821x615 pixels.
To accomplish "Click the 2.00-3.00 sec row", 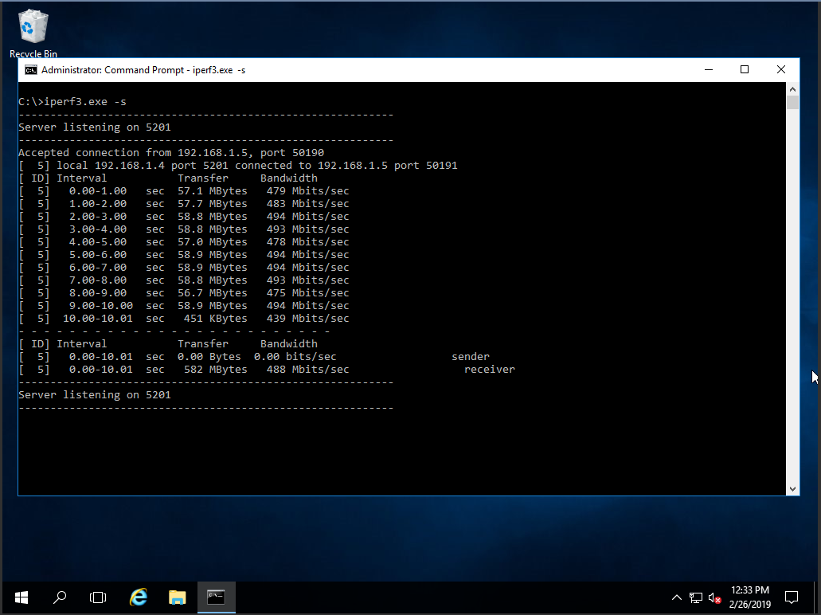I will coord(184,217).
